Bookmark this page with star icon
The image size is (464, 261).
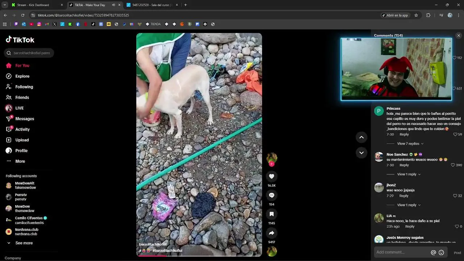point(416,15)
